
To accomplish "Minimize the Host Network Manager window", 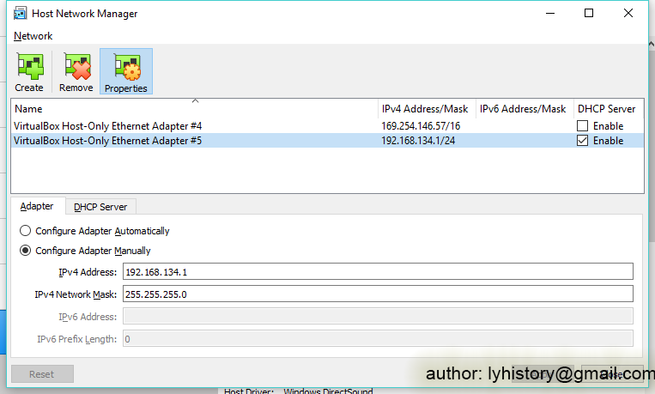I will pos(550,13).
